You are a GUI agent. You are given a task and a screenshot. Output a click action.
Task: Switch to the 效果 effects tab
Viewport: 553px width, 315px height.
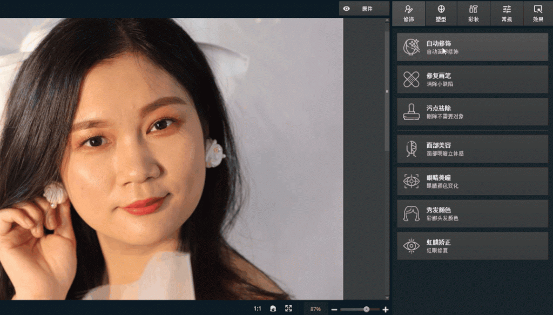538,13
